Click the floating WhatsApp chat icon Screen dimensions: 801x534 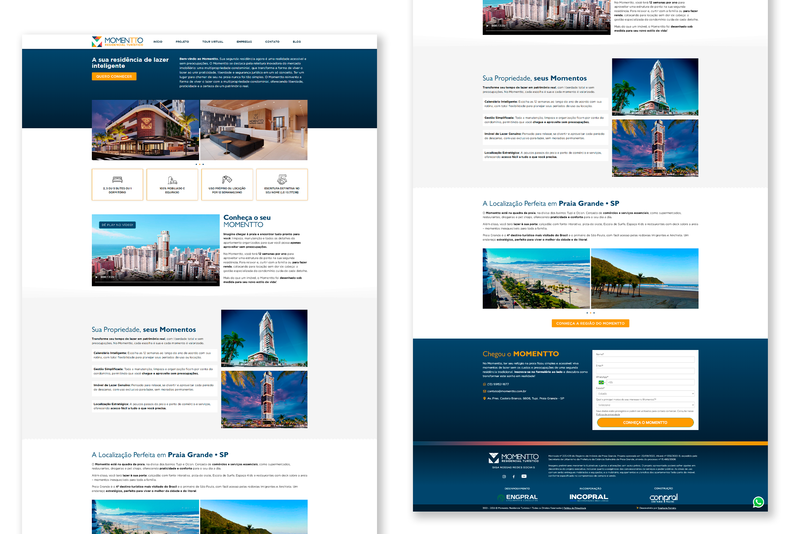[x=758, y=502]
